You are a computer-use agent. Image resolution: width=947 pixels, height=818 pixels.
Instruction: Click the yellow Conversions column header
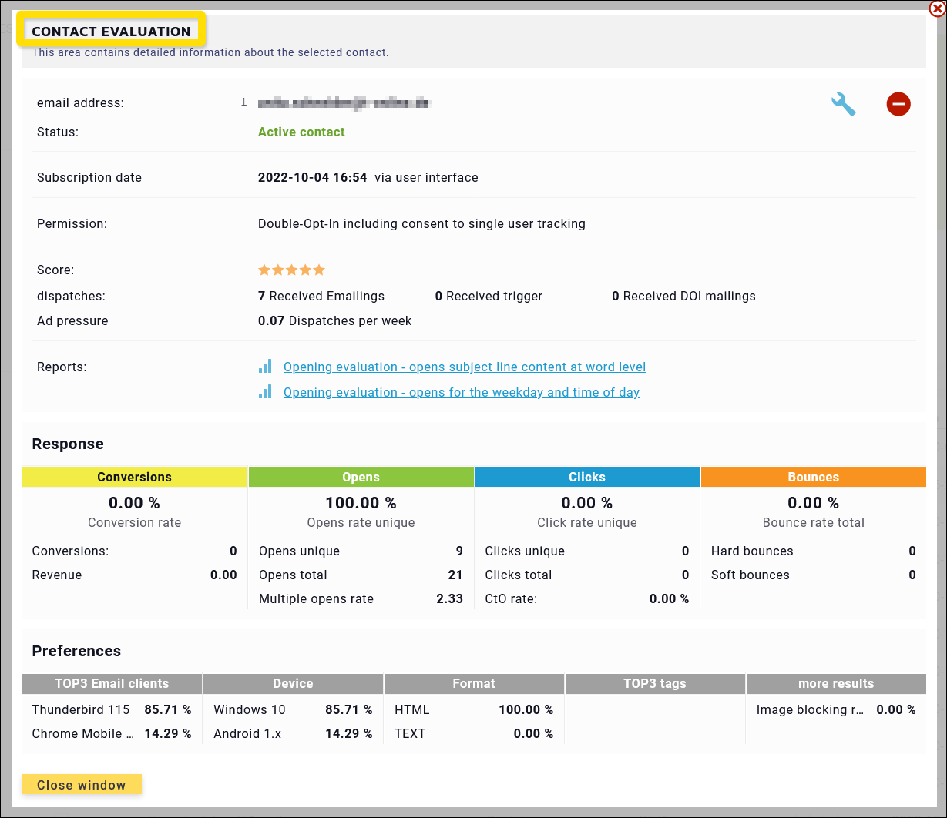135,477
